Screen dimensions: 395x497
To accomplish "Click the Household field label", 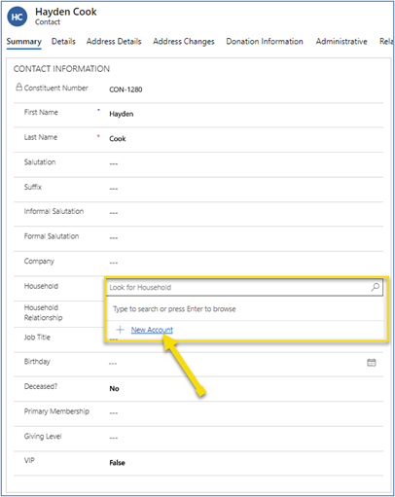I will (41, 286).
